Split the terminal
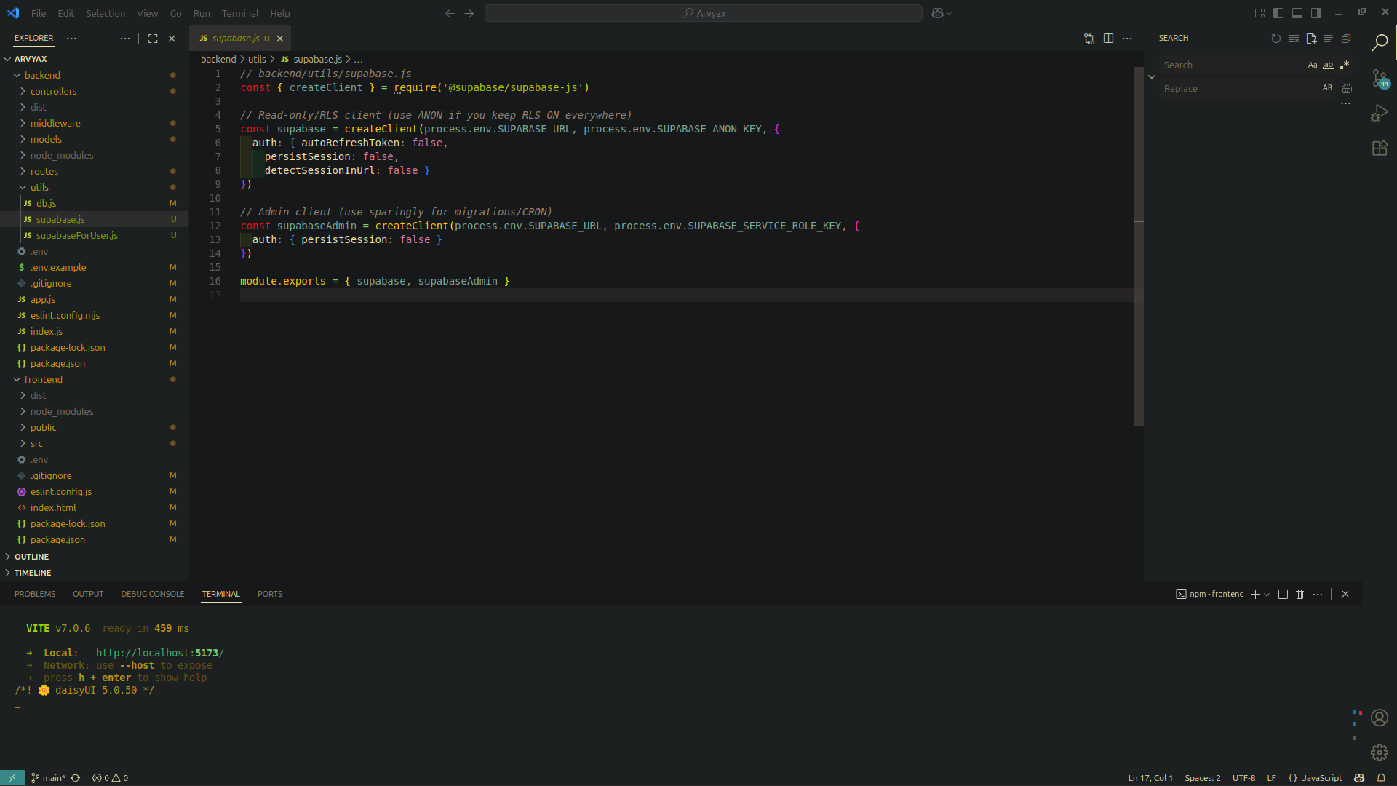The height and width of the screenshot is (786, 1397). [1283, 595]
